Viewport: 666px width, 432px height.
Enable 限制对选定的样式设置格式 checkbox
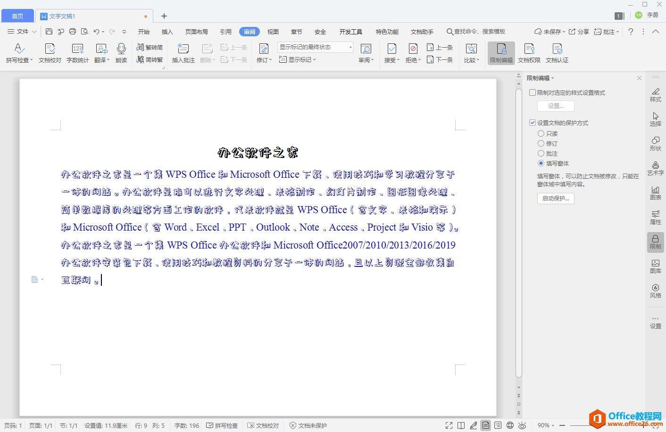click(533, 93)
